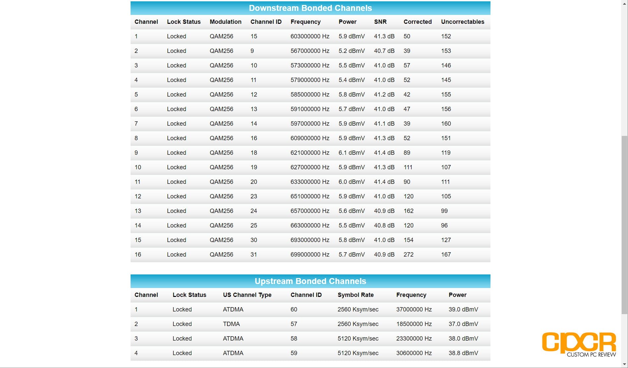Click frequency 699000000 Hz
This screenshot has width=628, height=368.
(310, 255)
